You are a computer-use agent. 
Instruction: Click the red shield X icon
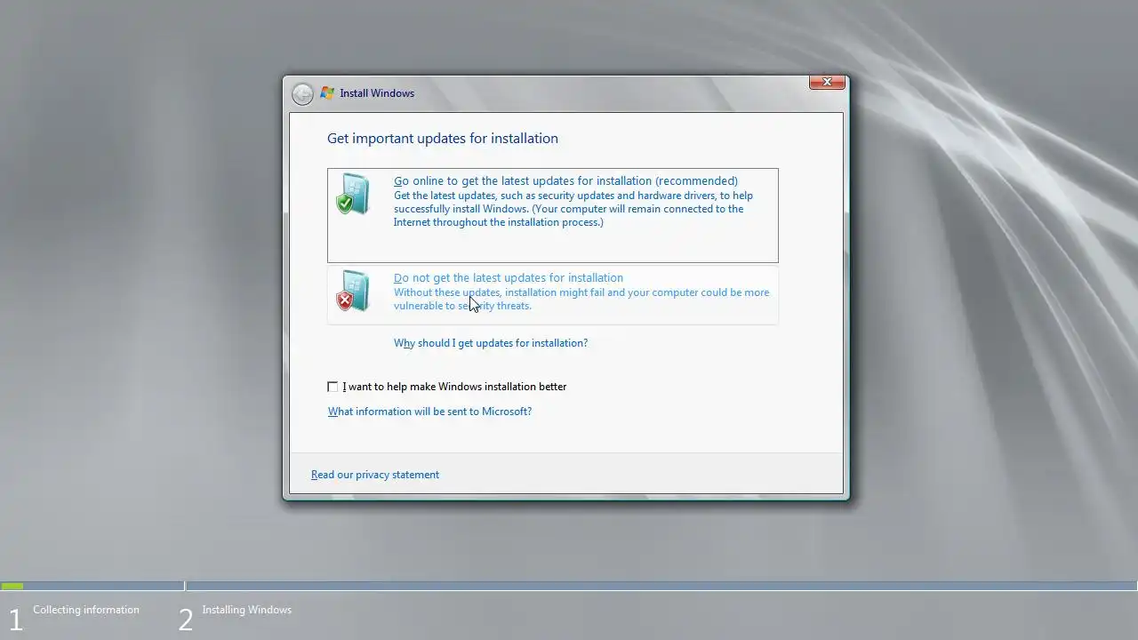[352, 291]
